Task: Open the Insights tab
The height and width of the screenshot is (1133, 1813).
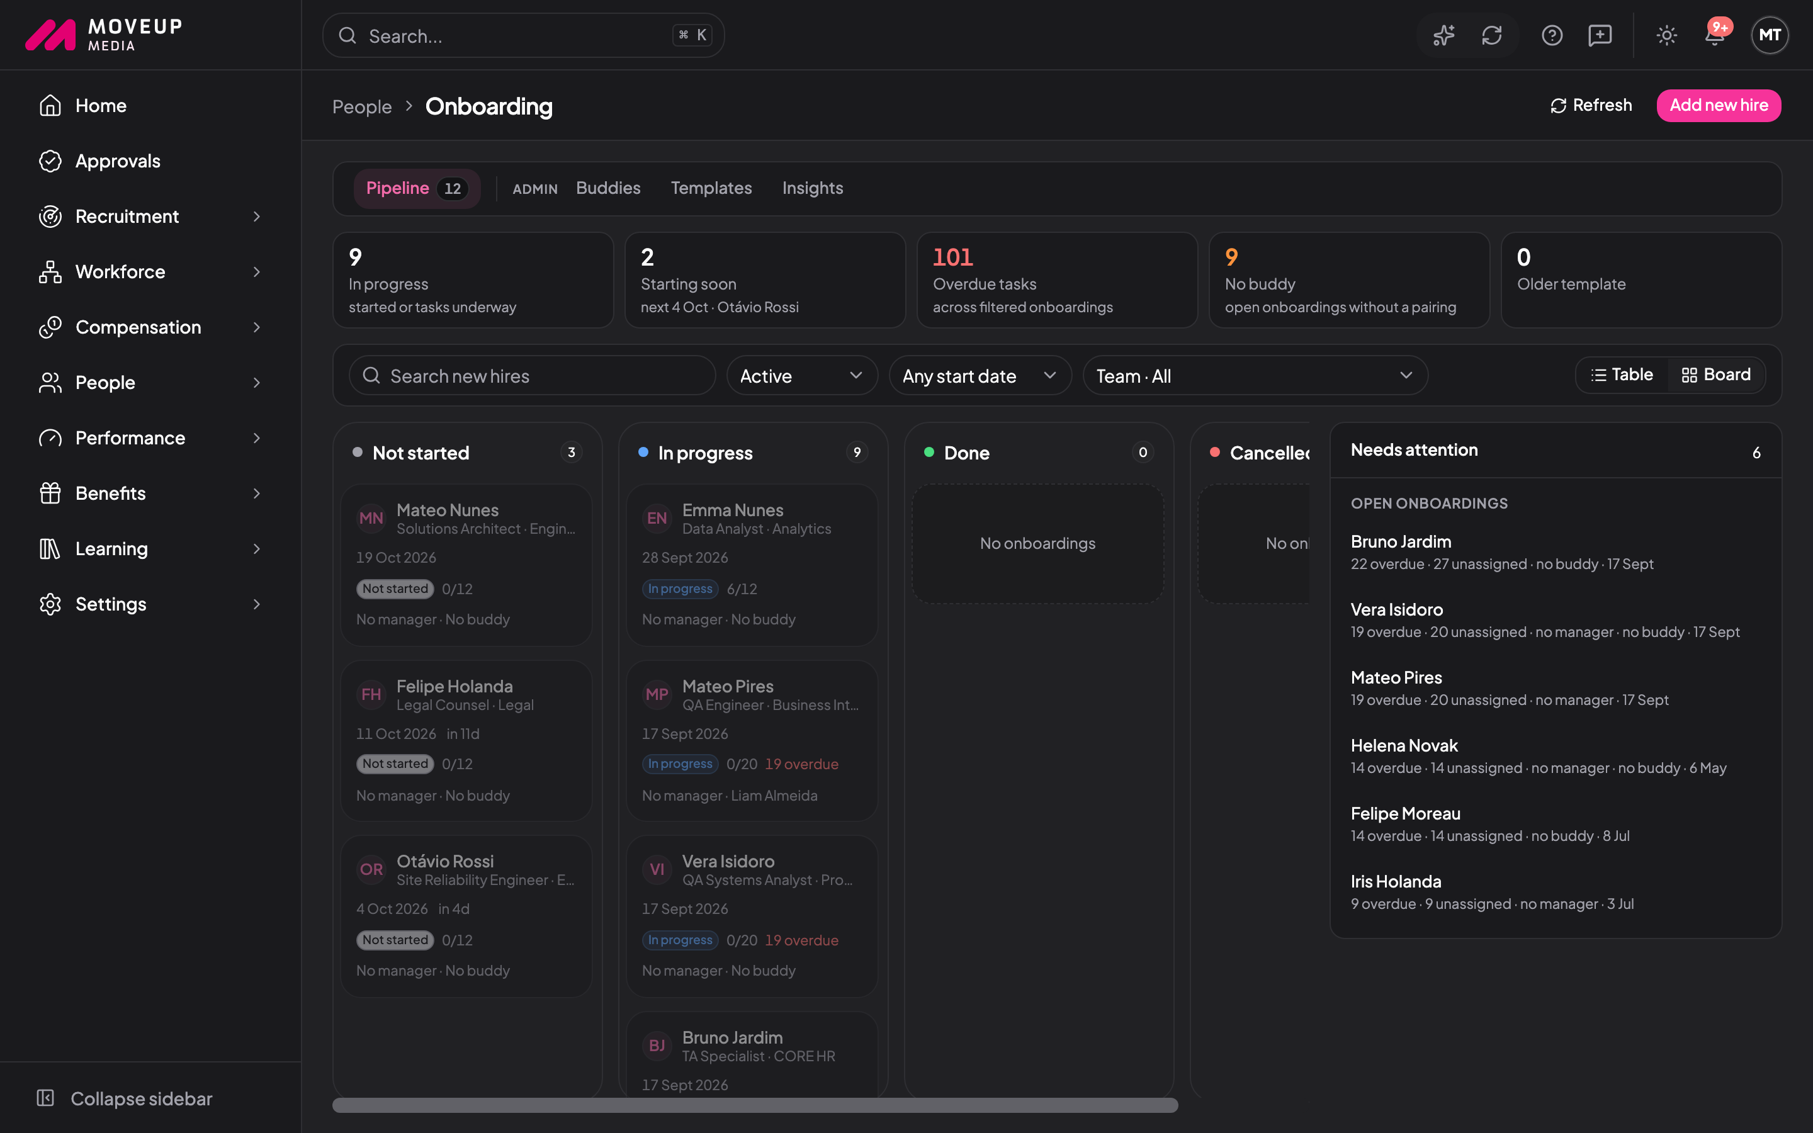Action: pos(812,188)
